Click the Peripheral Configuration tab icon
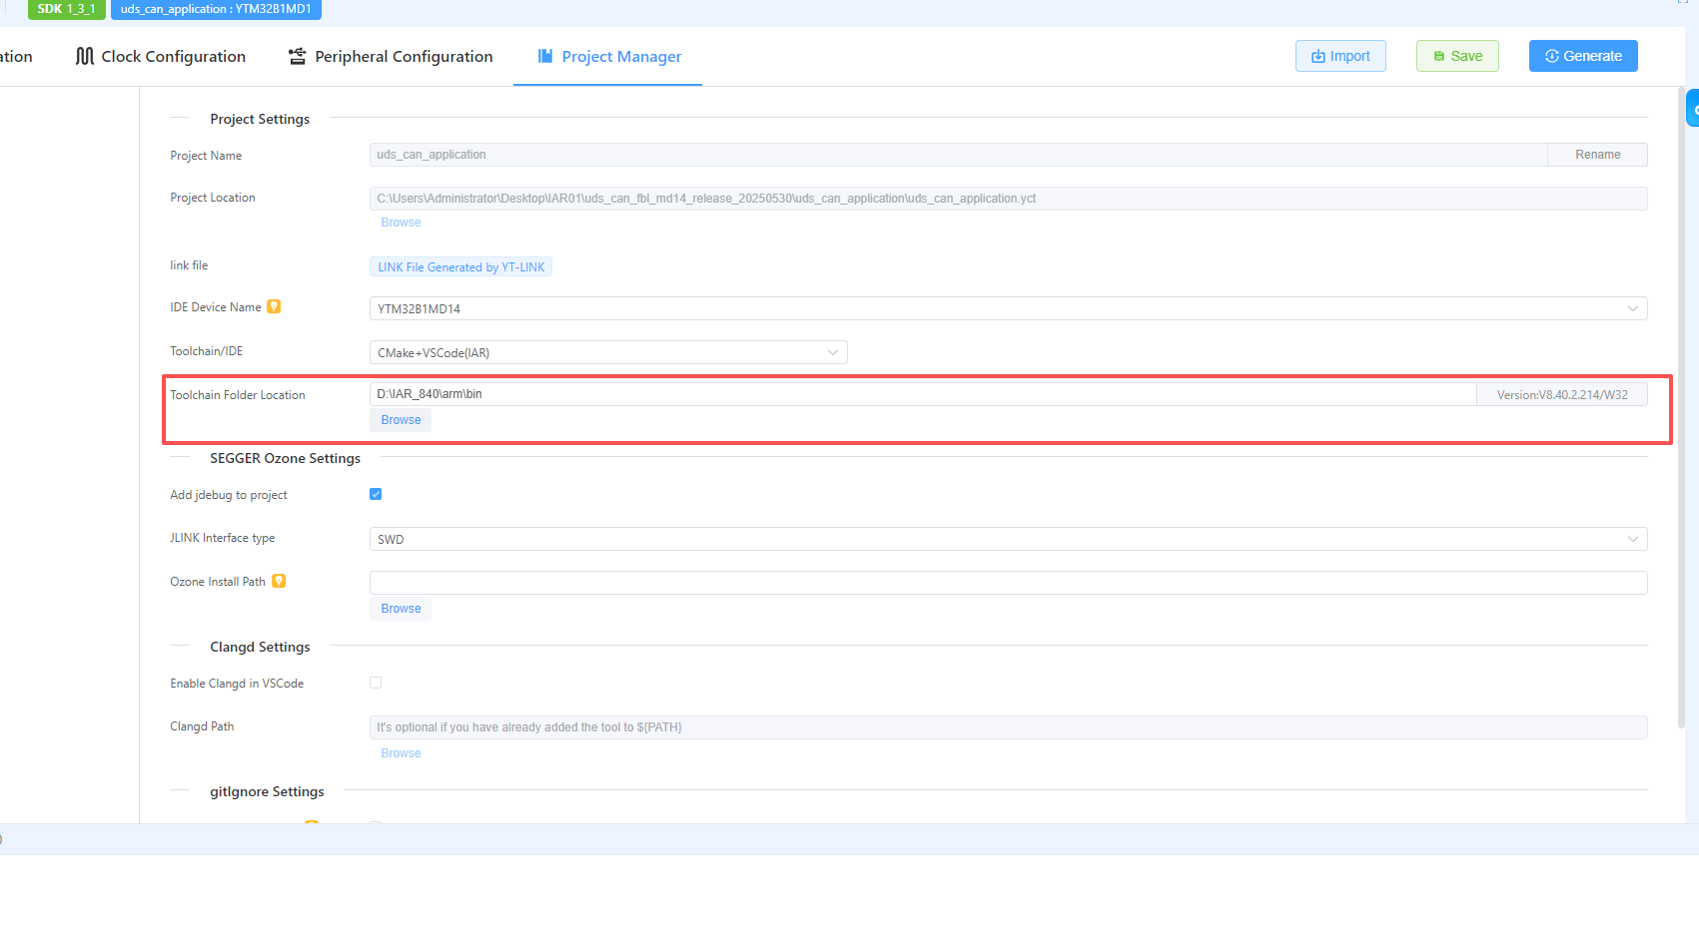 297,57
